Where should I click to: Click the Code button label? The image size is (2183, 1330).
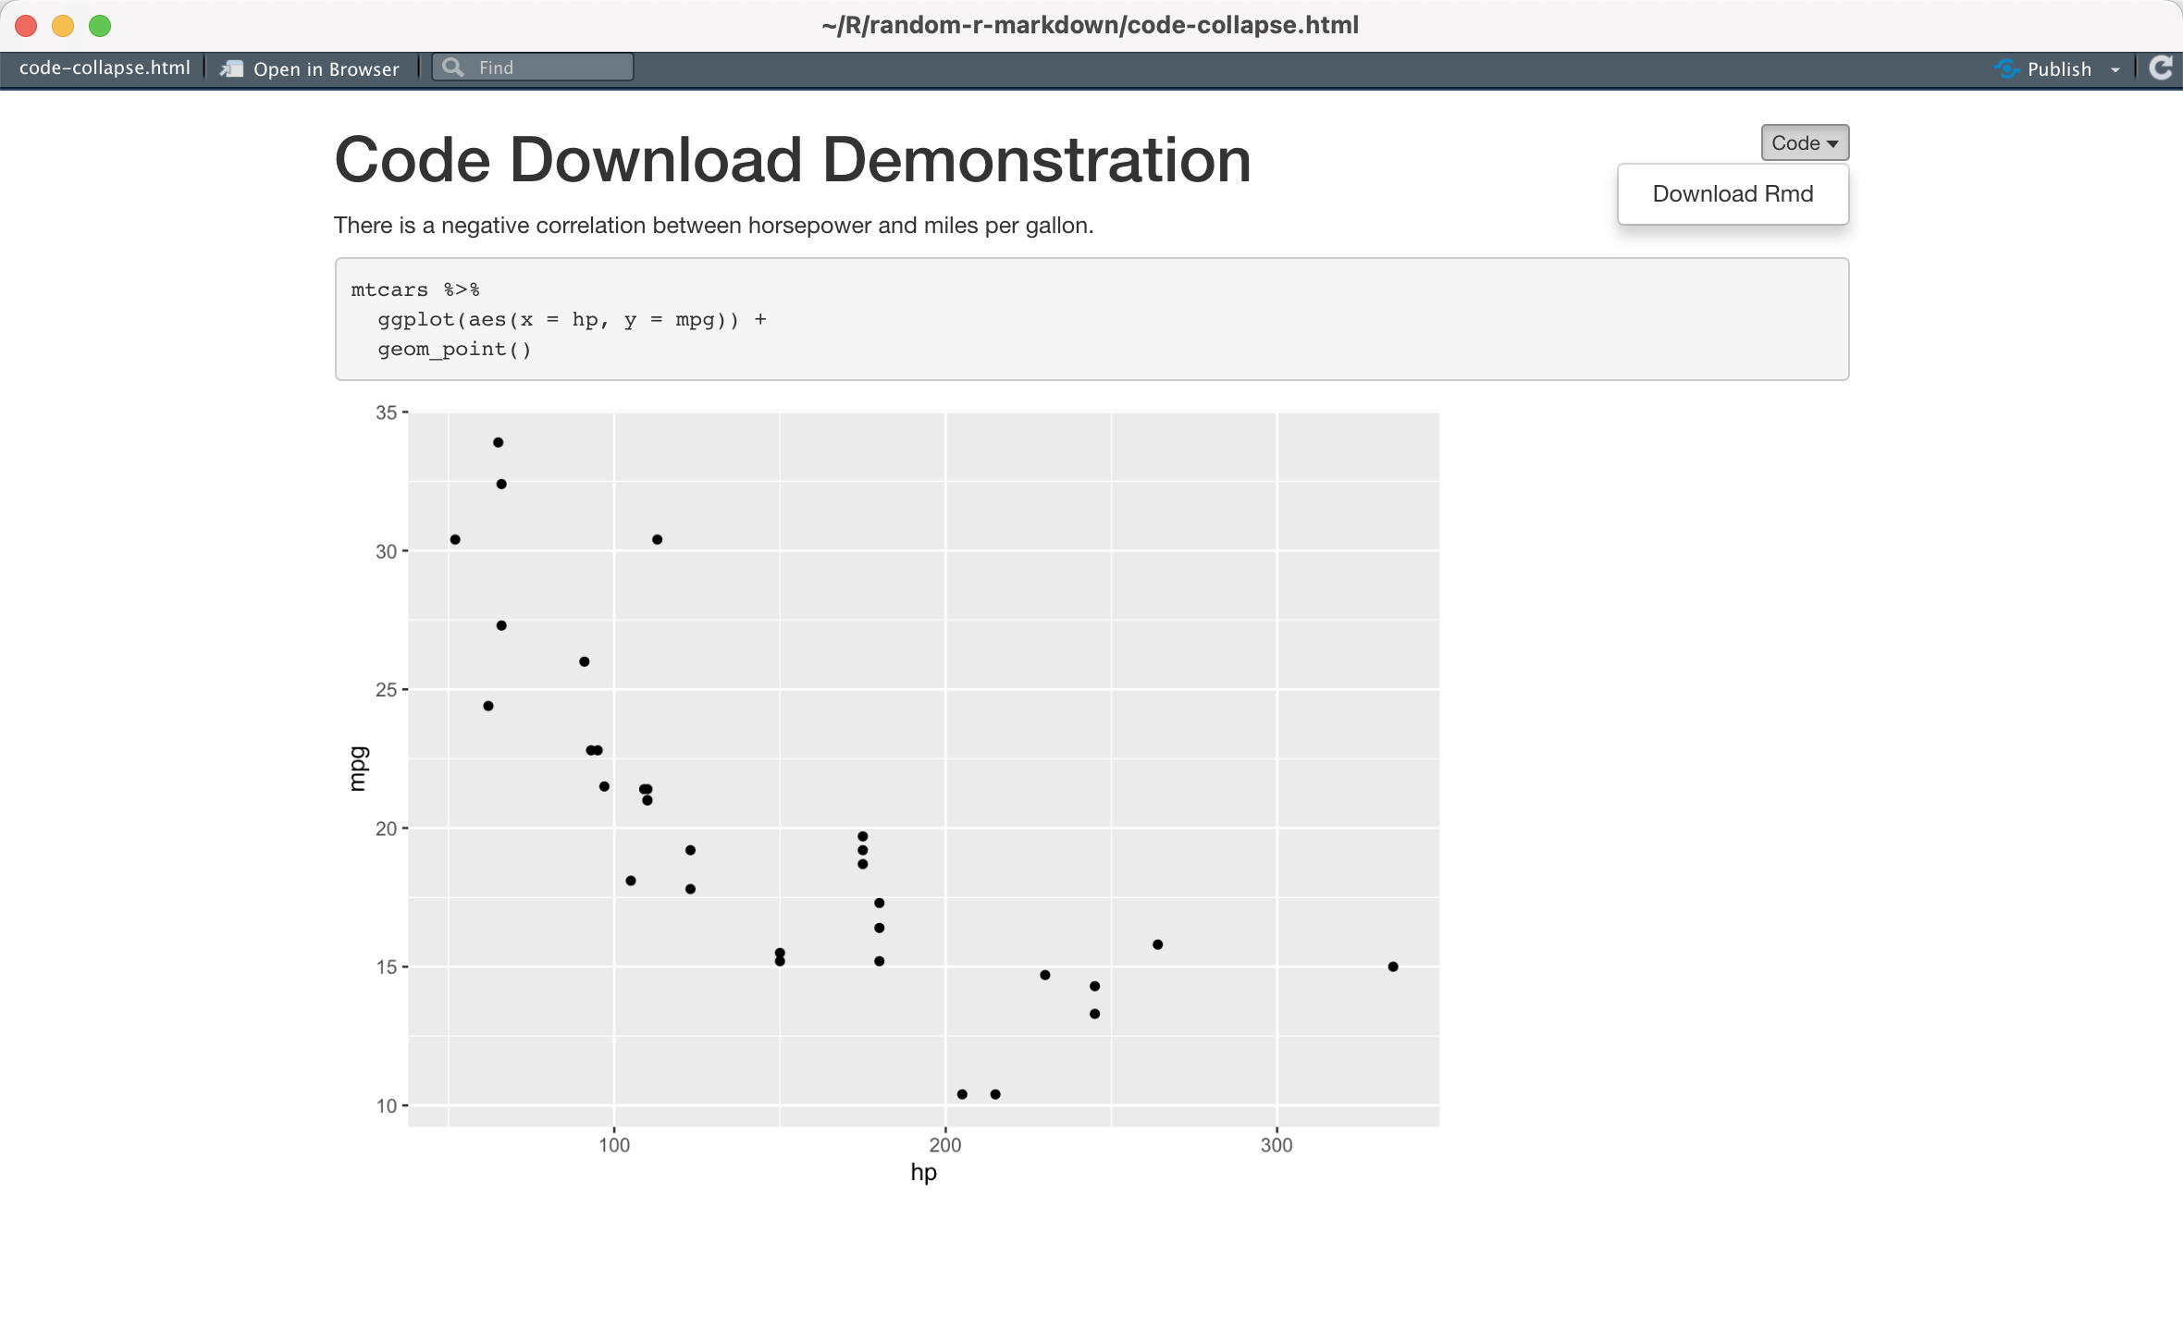[x=1795, y=142]
